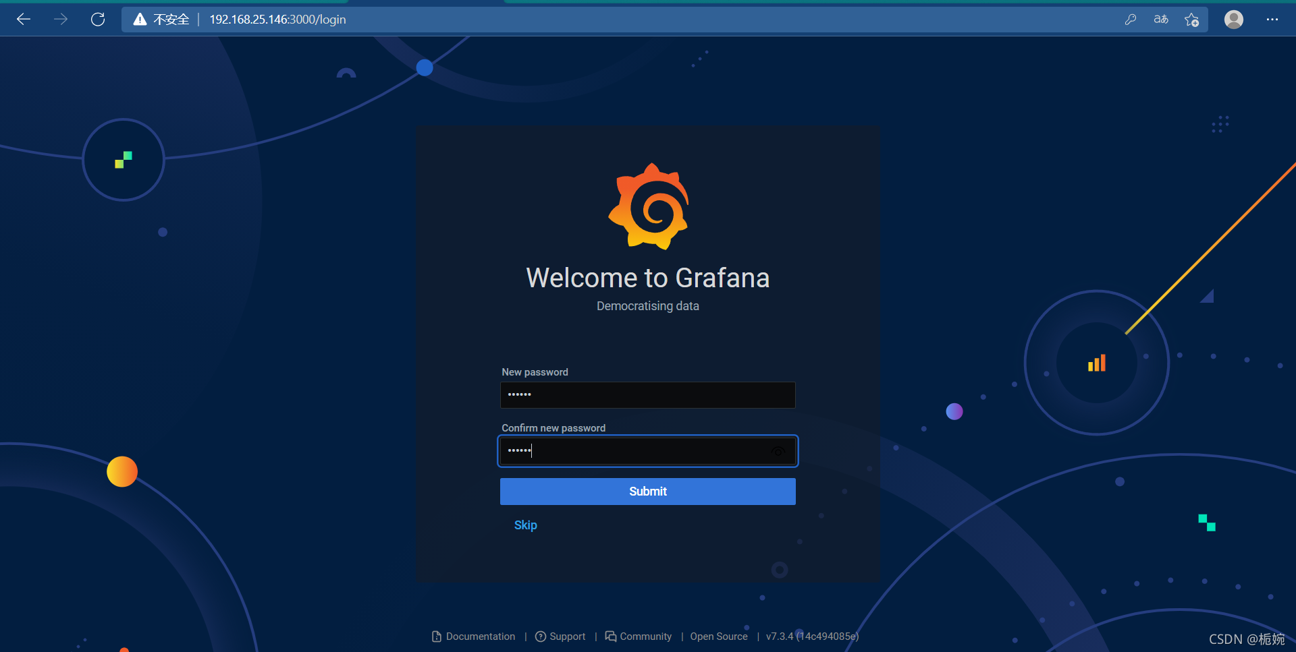The image size is (1296, 652).
Task: Click the 'Confirm new password' label
Action: [x=553, y=428]
